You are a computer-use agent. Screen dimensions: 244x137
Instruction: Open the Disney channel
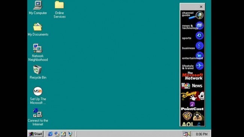[193, 96]
